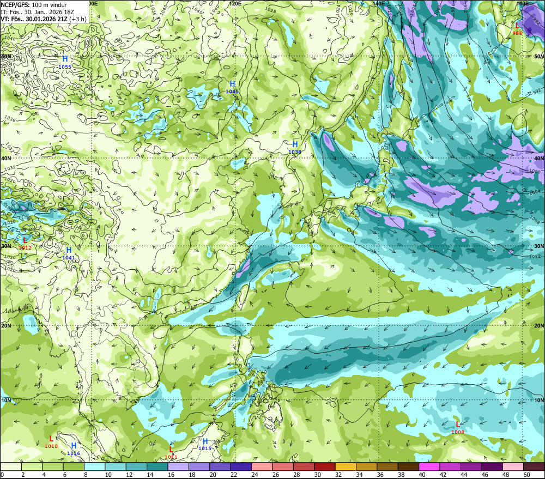Click the 20N latitude label on the left edge
The height and width of the screenshot is (479, 545).
[6, 326]
